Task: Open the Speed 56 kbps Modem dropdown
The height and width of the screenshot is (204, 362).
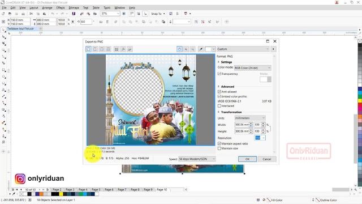Action: (197, 159)
